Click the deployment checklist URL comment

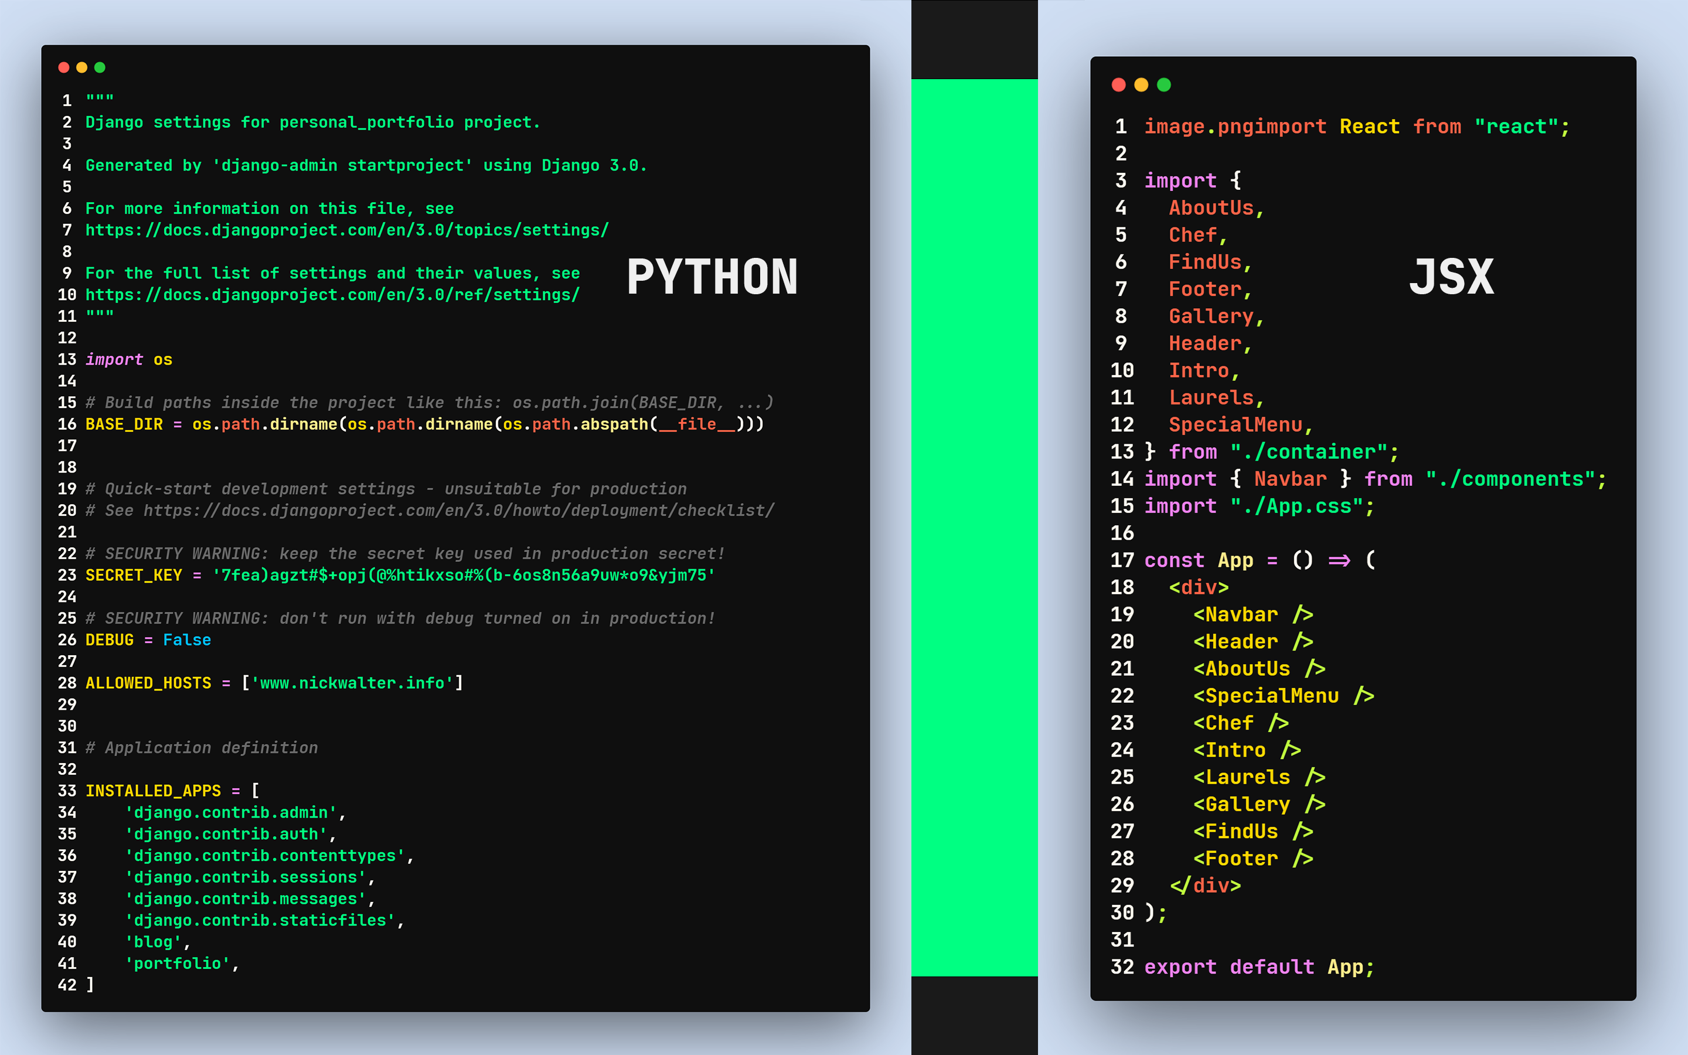(458, 511)
